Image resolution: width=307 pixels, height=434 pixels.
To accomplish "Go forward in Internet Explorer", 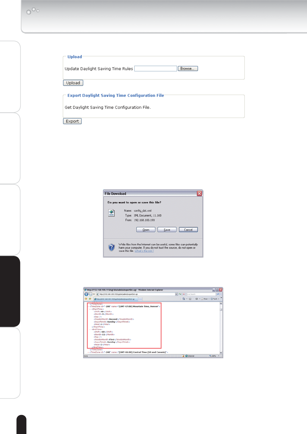I will tap(91, 294).
